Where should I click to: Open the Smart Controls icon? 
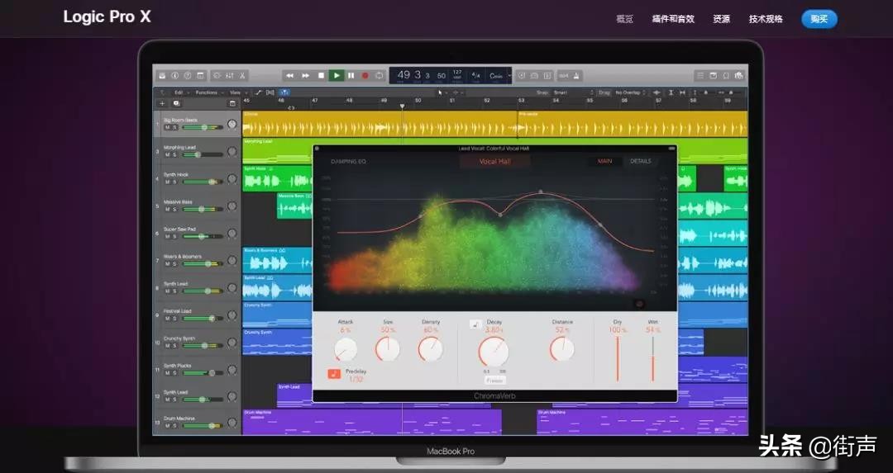point(217,76)
